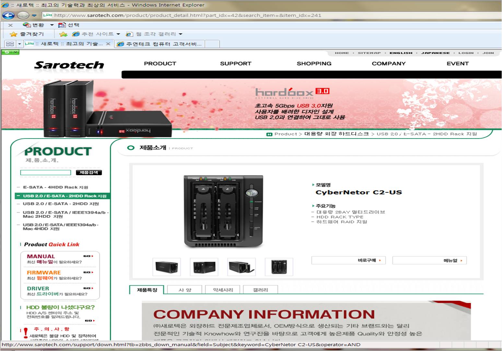Open the FIRMWARE quick link heading
The image size is (502, 351).
pos(44,272)
